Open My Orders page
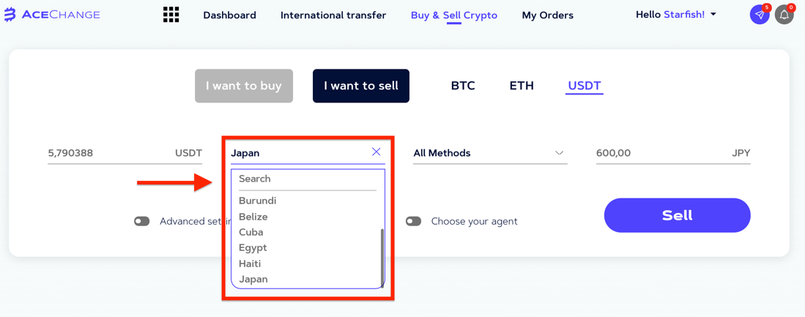805x317 pixels. [x=548, y=15]
